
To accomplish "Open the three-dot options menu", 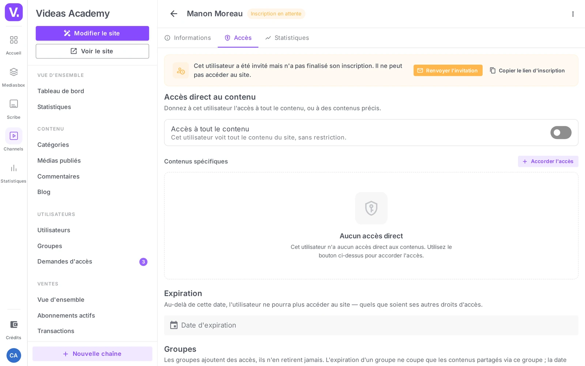I will pyautogui.click(x=573, y=14).
